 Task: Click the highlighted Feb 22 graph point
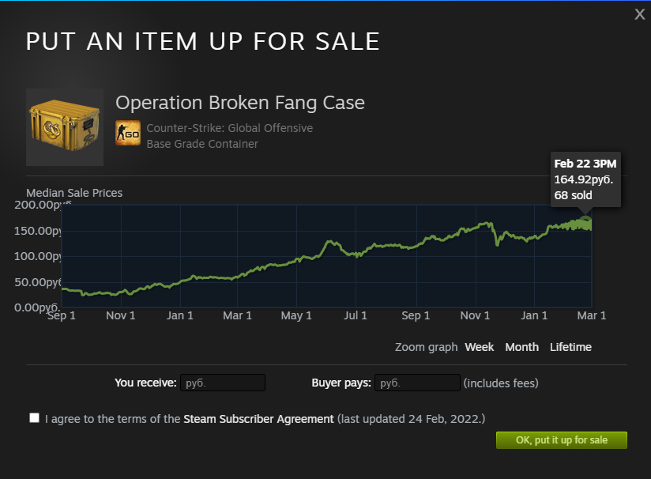pos(586,221)
